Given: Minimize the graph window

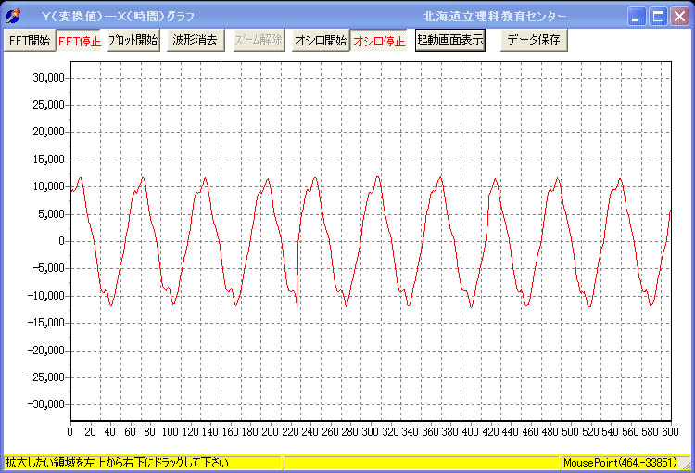Looking at the screenshot, I should tap(637, 17).
